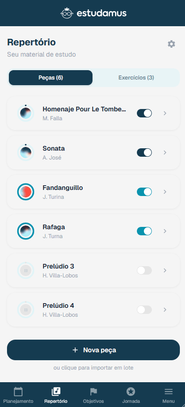Select the Peças (6) tab
The width and height of the screenshot is (185, 407).
pos(51,78)
